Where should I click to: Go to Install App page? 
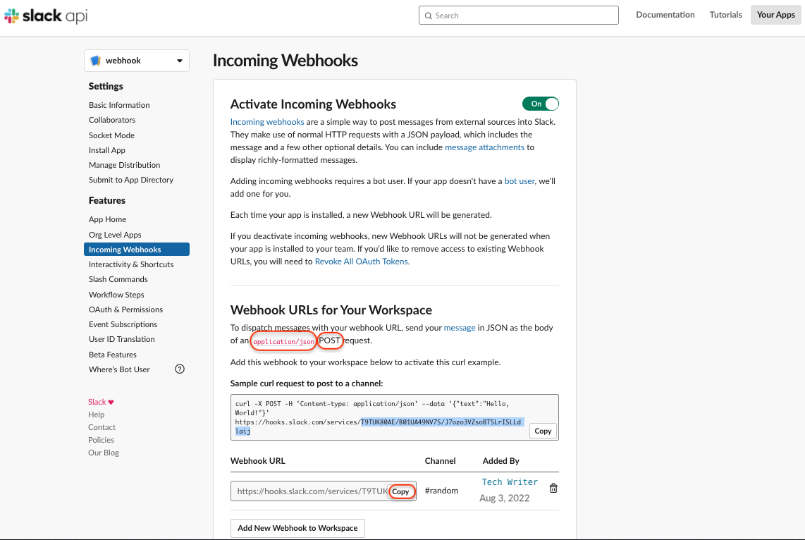coord(106,150)
